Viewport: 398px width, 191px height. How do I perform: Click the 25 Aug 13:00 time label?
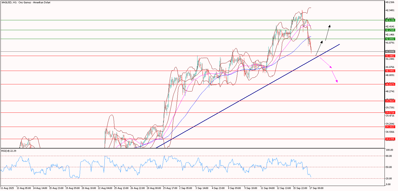pos(121,188)
